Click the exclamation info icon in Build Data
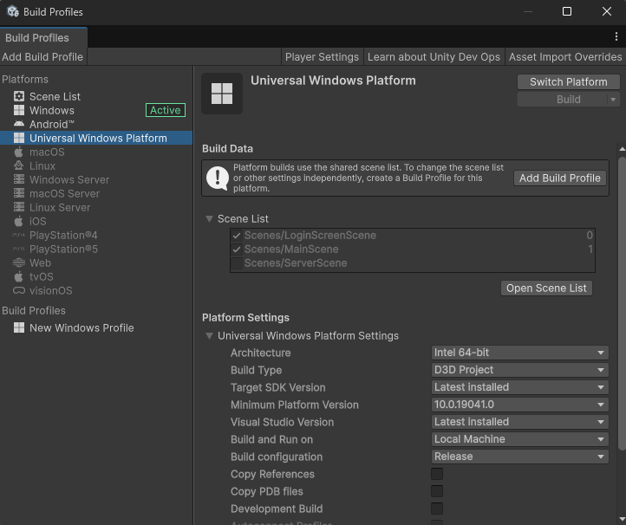626x525 pixels. click(217, 178)
